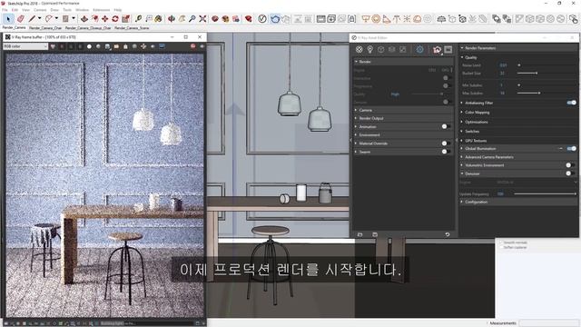The height and width of the screenshot is (327, 581).
Task: Open the Materials tab in Asset Editor
Action: point(359,49)
